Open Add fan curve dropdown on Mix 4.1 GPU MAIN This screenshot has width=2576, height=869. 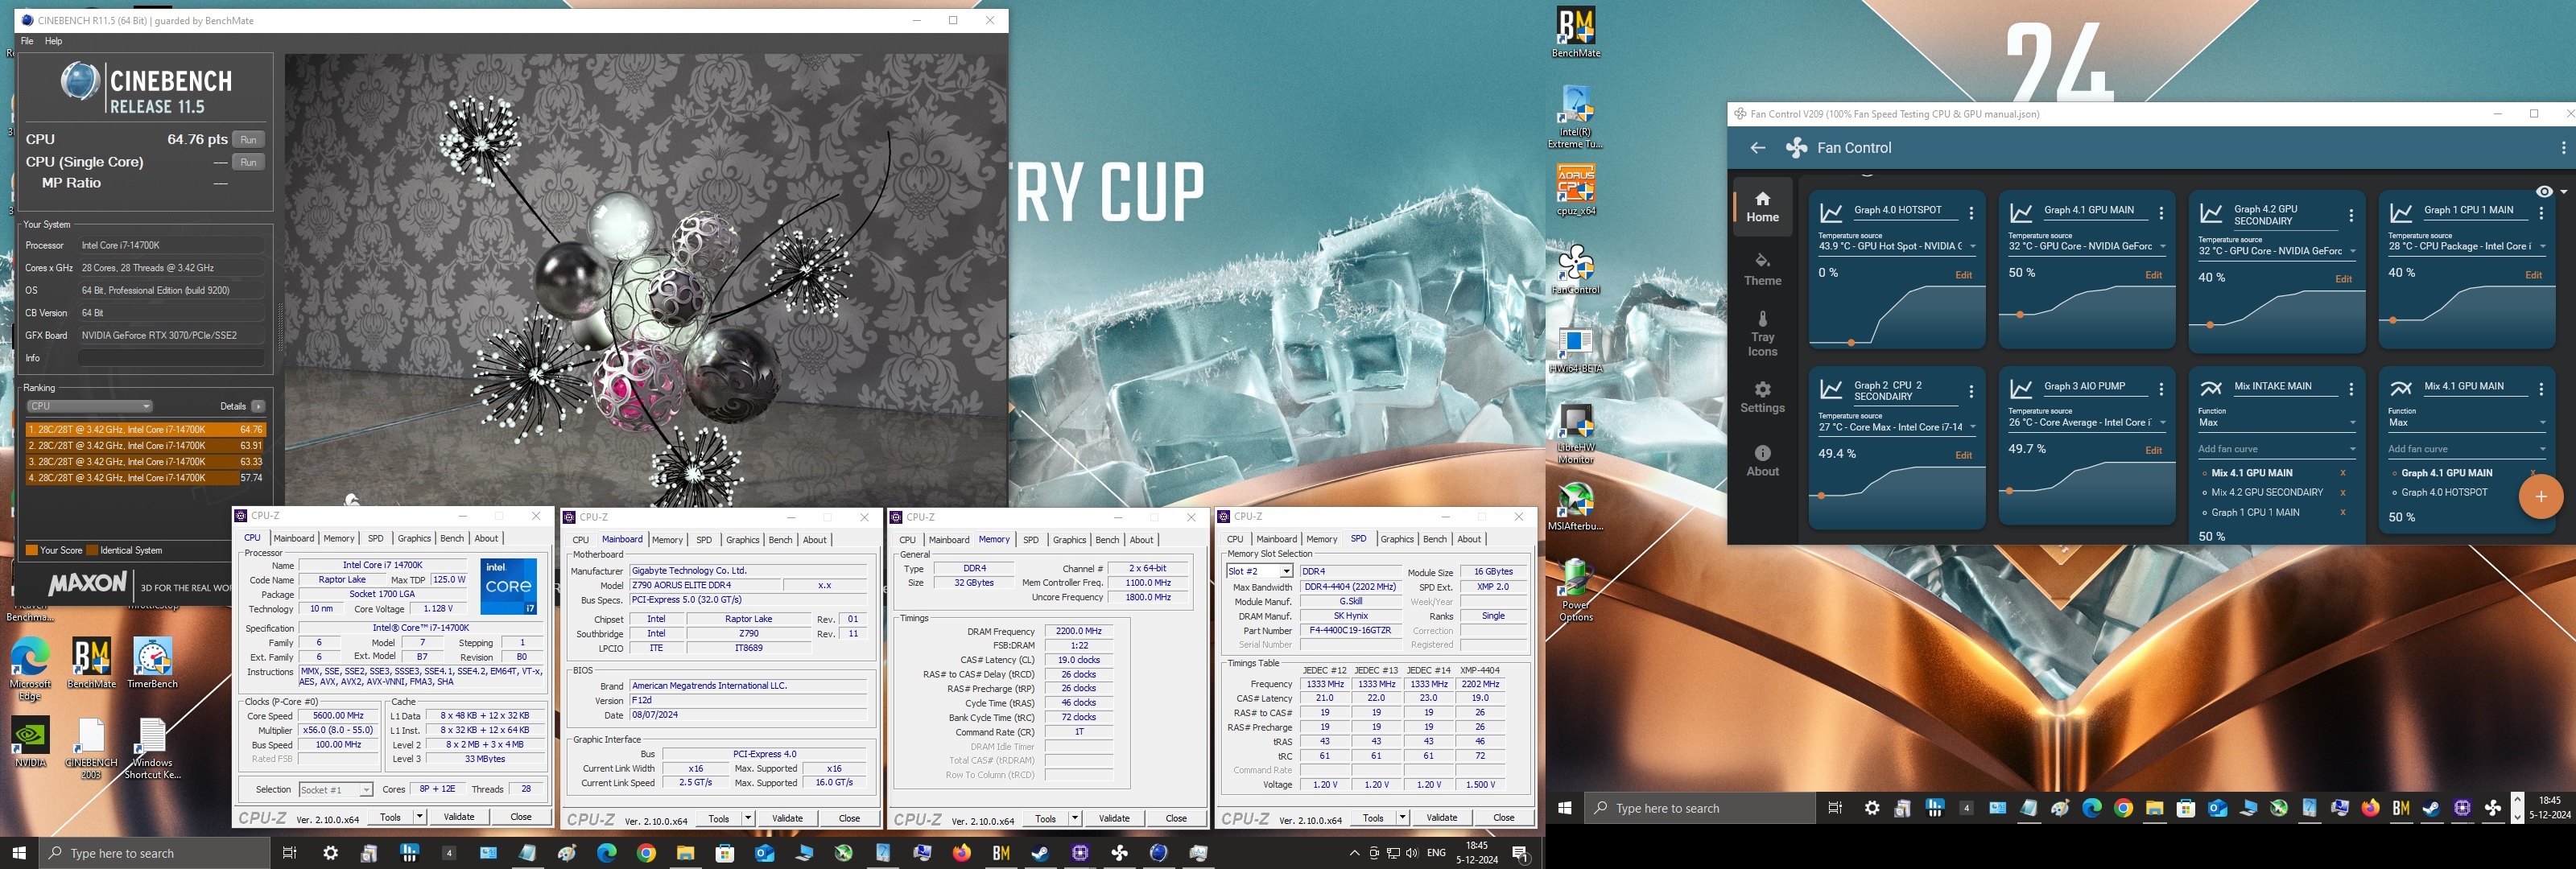click(x=2467, y=449)
